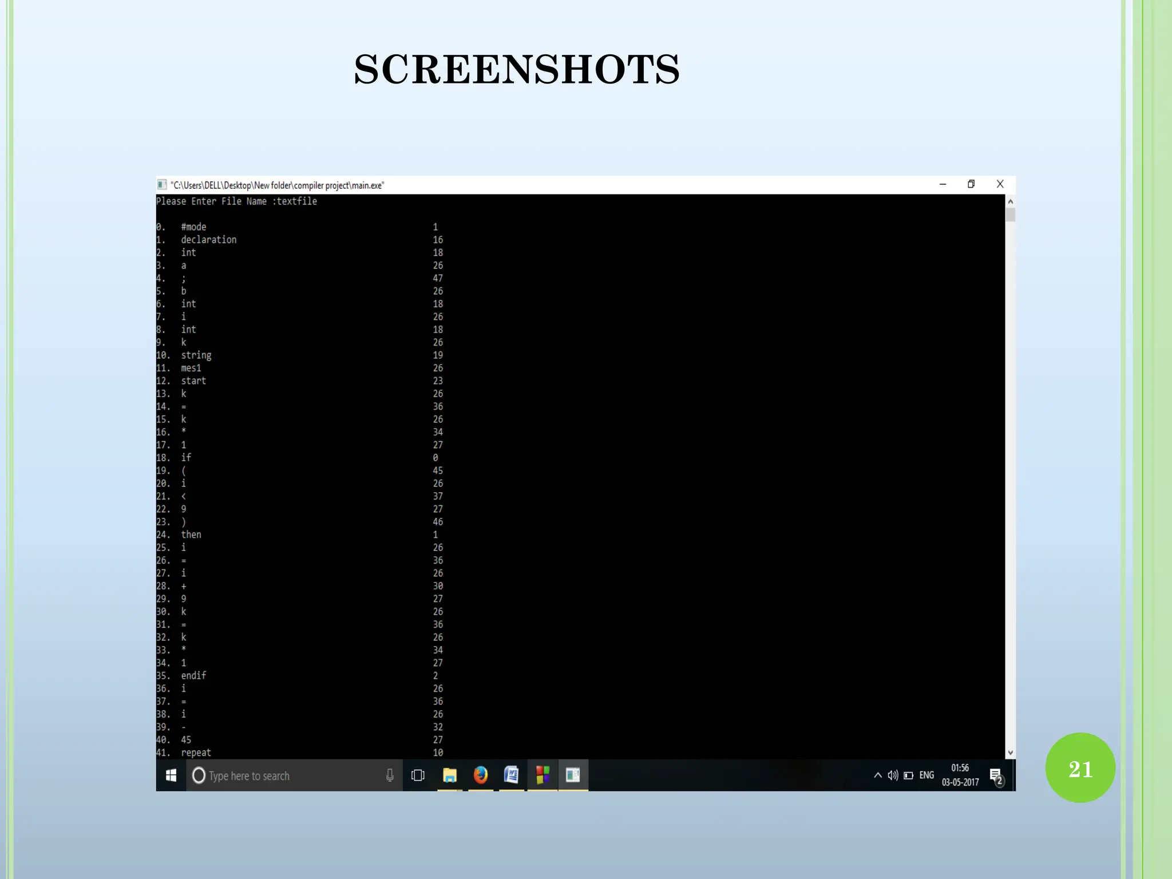Select the console window taskbar icon
The height and width of the screenshot is (879, 1172).
[573, 775]
